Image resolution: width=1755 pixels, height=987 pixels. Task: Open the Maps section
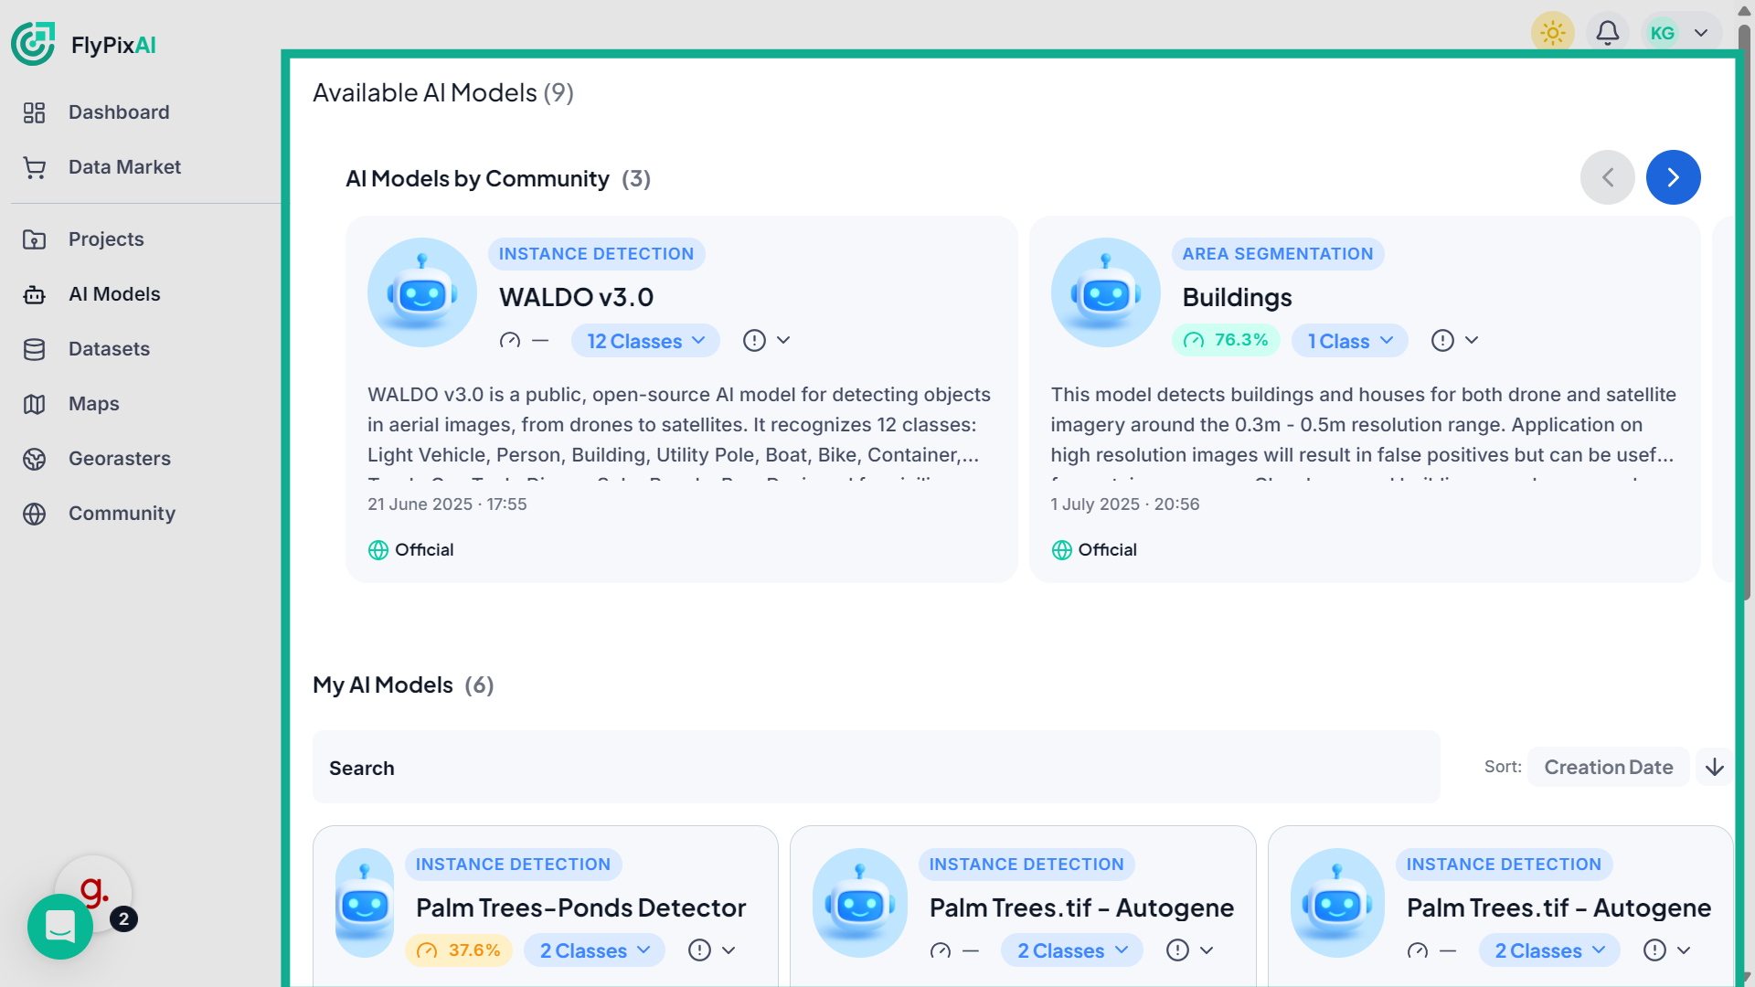pyautogui.click(x=93, y=404)
